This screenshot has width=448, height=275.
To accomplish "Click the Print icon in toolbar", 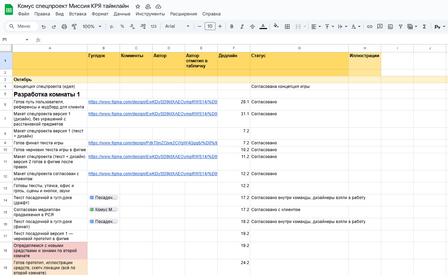I will (x=64, y=26).
